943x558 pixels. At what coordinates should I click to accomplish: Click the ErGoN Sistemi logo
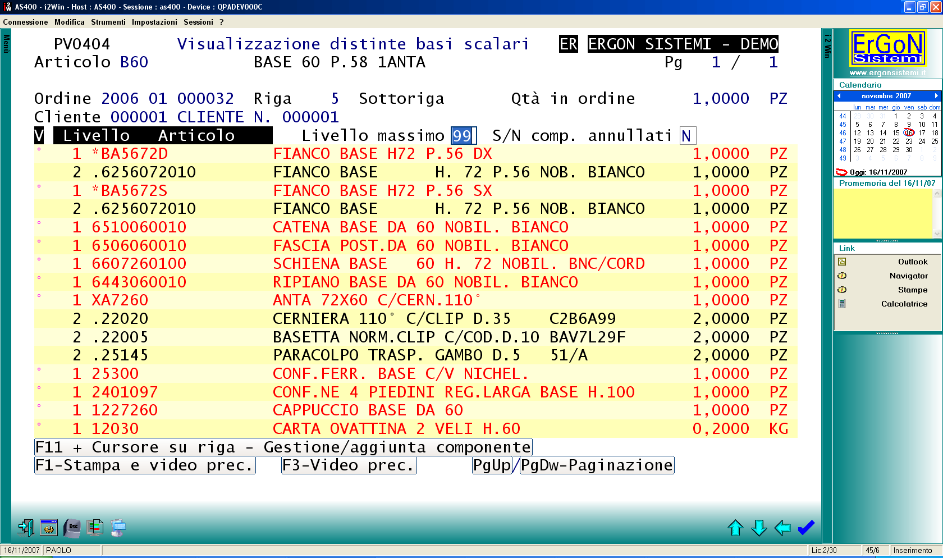pyautogui.click(x=887, y=48)
